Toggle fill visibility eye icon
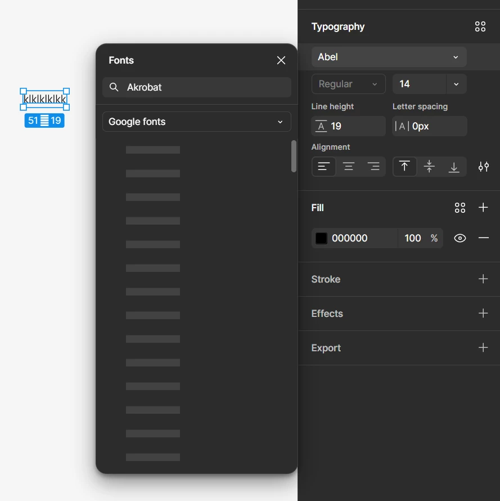Viewport: 500px width, 501px height. pos(460,238)
